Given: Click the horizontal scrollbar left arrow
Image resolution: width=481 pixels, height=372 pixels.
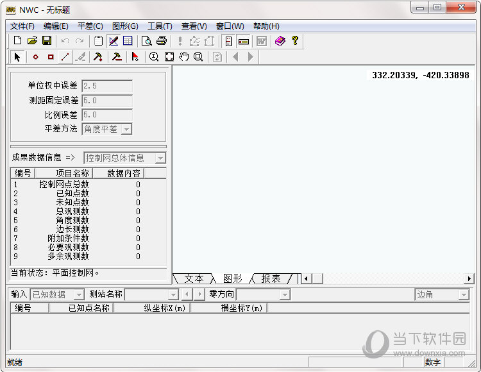Looking at the screenshot, I should [307, 279].
